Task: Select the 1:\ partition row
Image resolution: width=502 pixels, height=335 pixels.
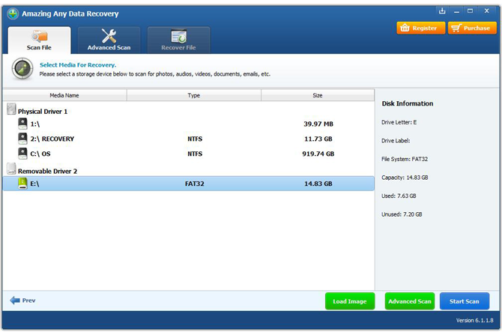Action: tap(189, 124)
